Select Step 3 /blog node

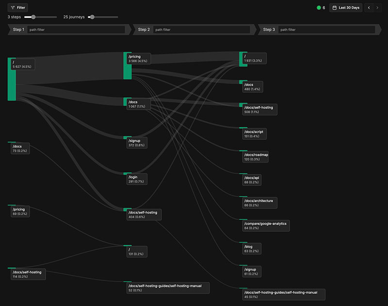click(252, 249)
